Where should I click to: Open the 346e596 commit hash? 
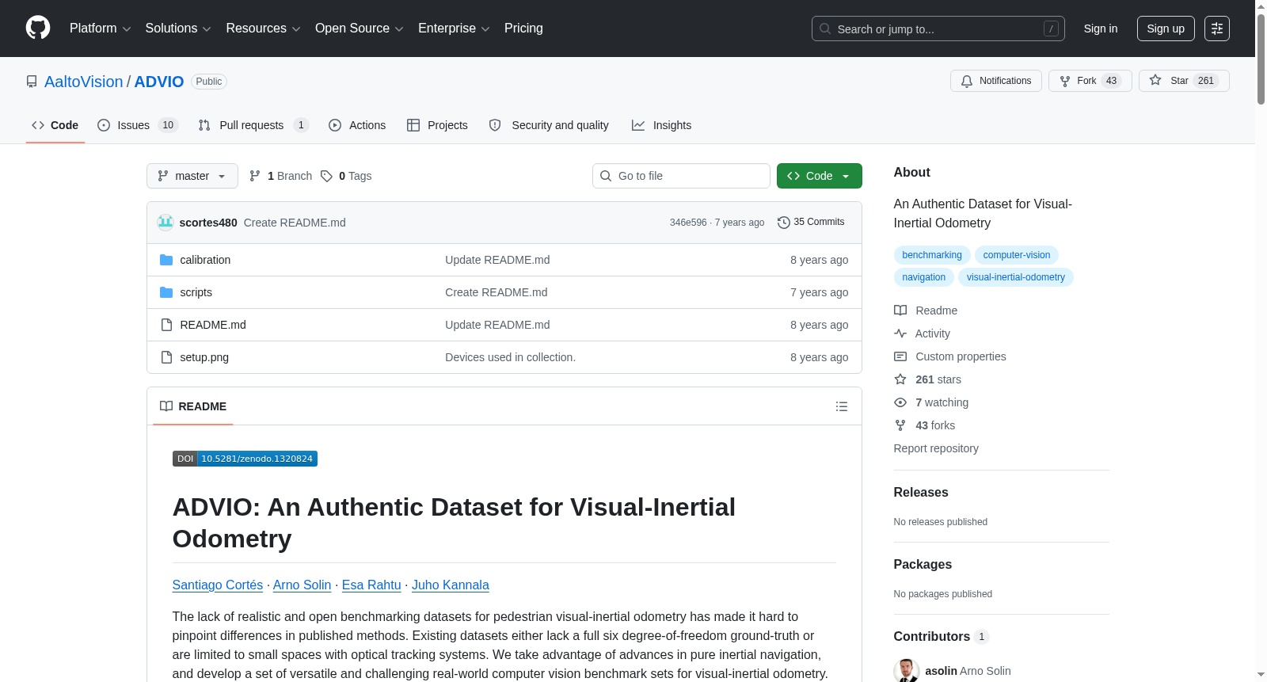[688, 223]
